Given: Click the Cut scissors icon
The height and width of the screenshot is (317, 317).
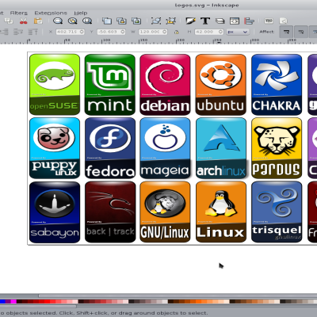Looking at the screenshot, I should coord(24,21).
